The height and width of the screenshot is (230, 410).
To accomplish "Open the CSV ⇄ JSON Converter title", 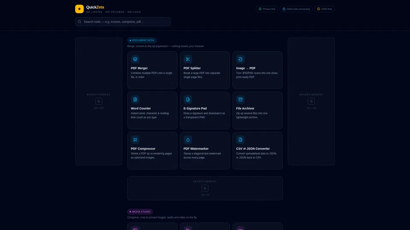I will 253,149.
